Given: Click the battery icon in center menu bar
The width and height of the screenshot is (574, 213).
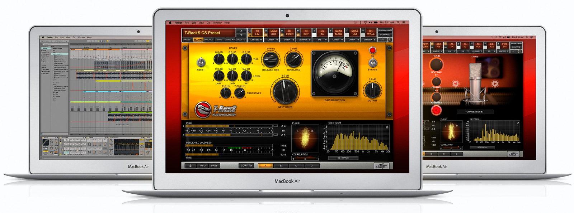Looking at the screenshot, I should [376, 23].
